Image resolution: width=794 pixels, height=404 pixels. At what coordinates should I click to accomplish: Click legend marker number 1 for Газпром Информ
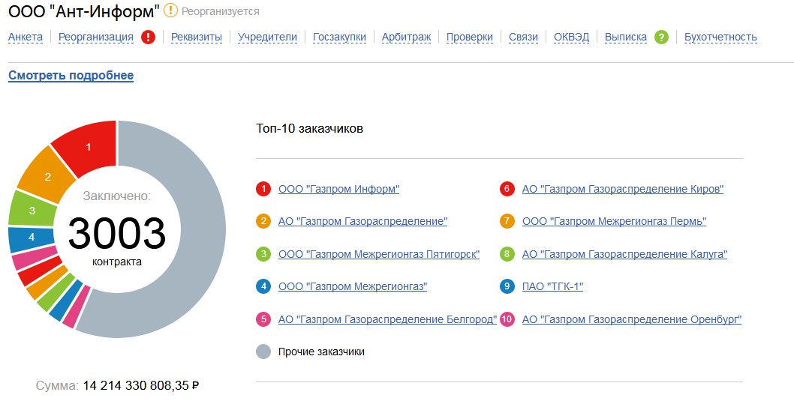click(263, 189)
